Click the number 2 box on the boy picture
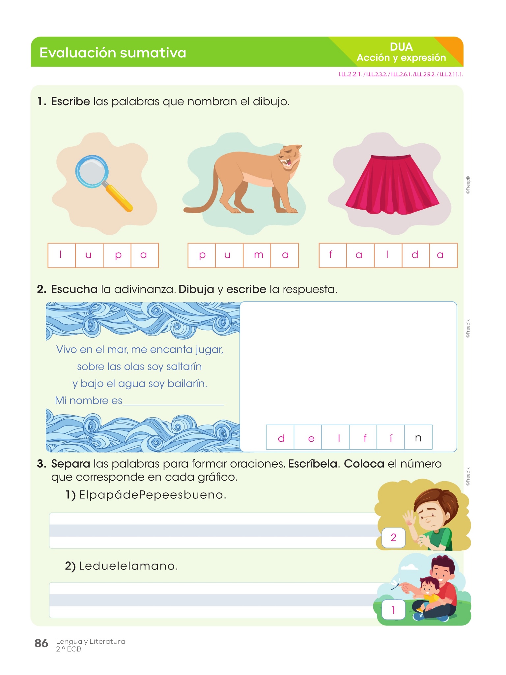The width and height of the screenshot is (506, 675). tap(393, 538)
